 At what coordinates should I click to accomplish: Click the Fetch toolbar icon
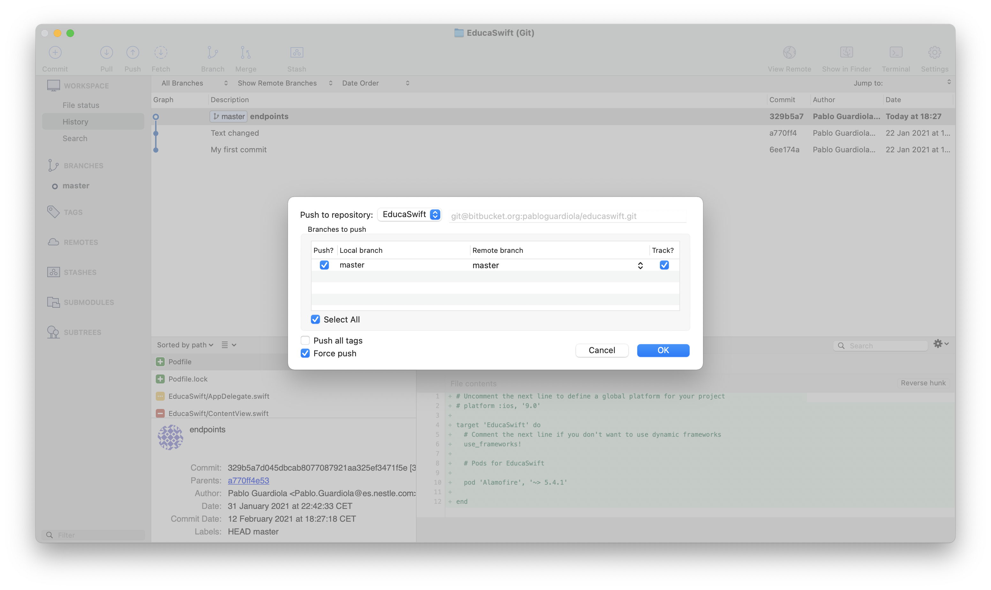click(161, 52)
